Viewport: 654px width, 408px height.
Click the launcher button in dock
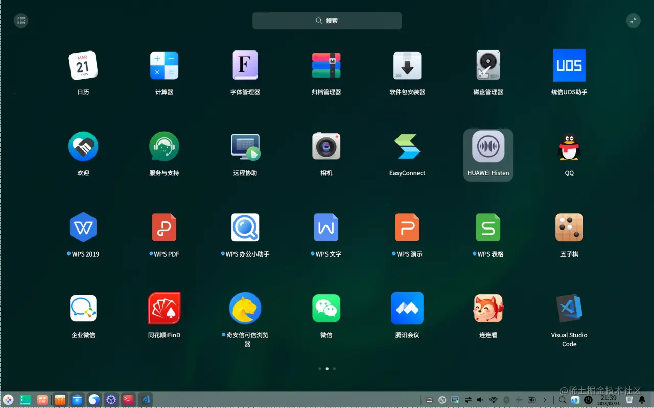[x=8, y=400]
